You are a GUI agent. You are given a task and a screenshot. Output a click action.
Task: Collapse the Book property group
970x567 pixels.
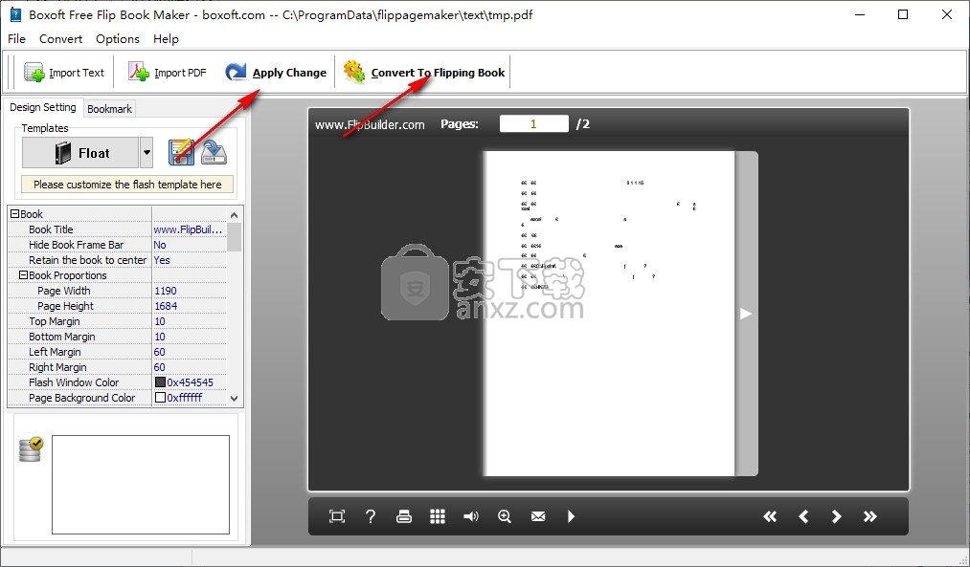[15, 214]
